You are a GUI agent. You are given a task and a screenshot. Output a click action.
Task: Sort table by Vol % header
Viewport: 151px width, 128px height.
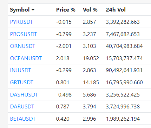coord(90,10)
